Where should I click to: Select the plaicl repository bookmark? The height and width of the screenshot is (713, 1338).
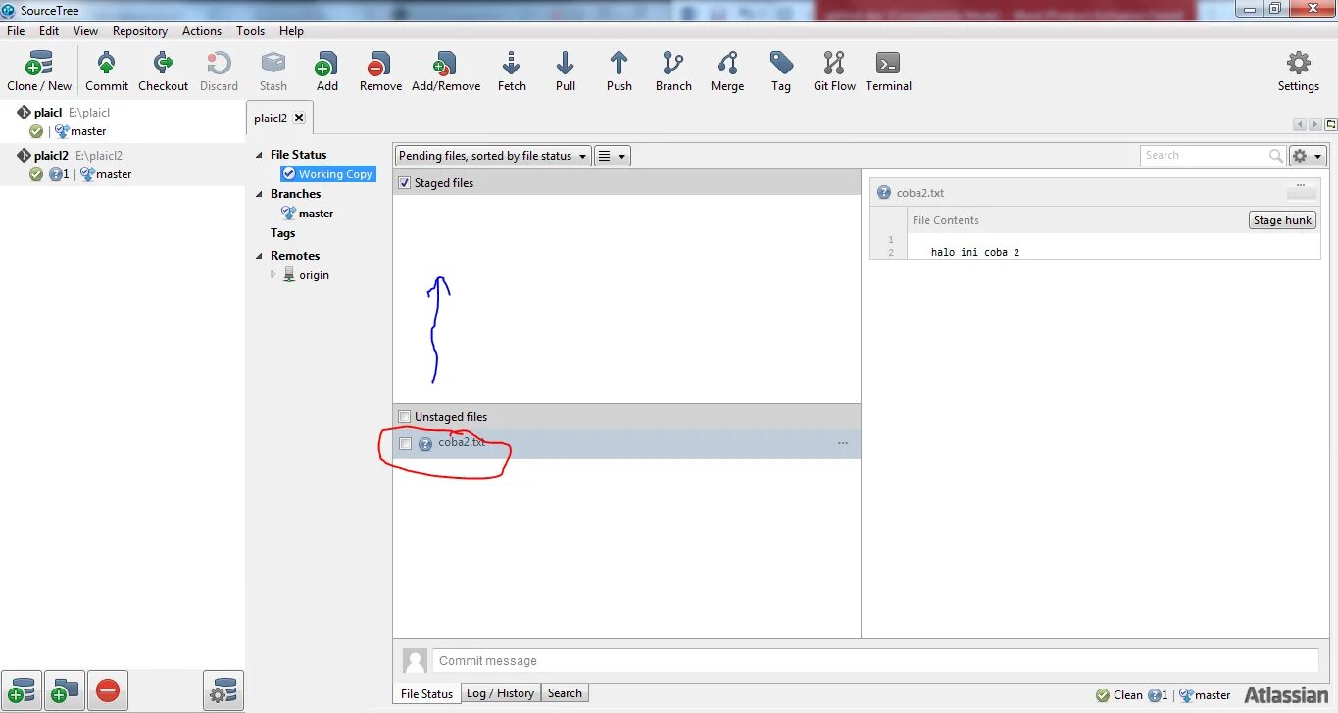click(x=123, y=121)
